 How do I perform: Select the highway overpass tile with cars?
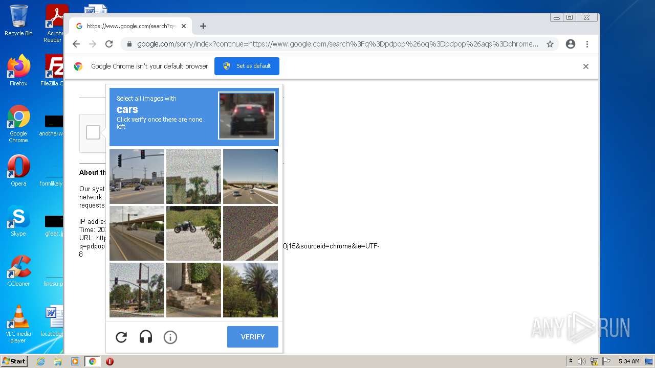(x=250, y=176)
